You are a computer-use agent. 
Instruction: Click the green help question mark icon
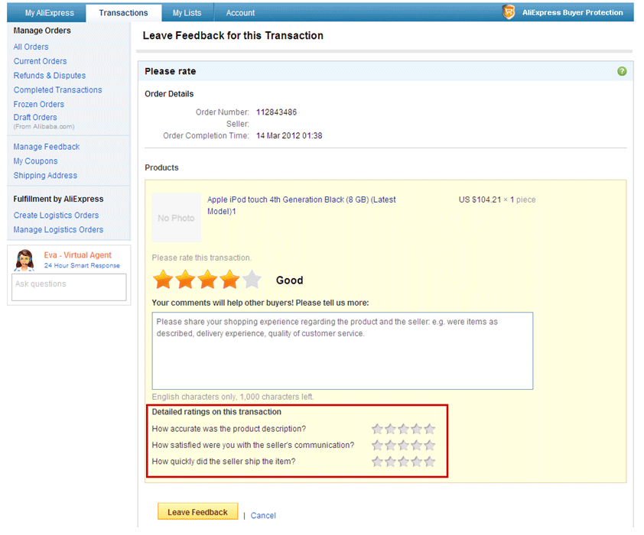(621, 71)
